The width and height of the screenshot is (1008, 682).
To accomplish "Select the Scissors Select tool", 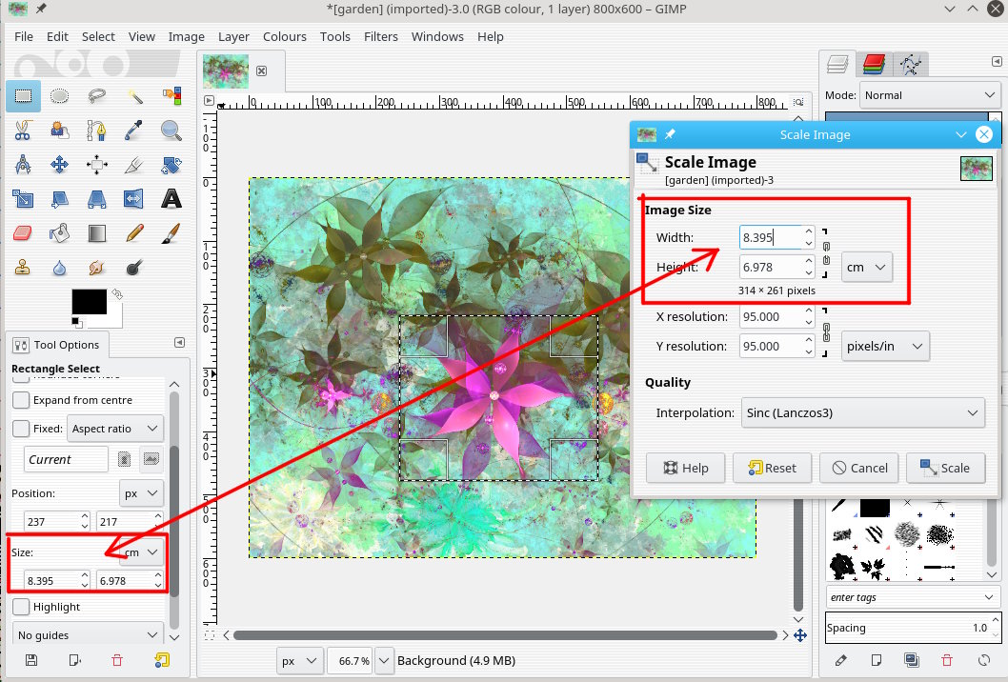I will pyautogui.click(x=23, y=130).
